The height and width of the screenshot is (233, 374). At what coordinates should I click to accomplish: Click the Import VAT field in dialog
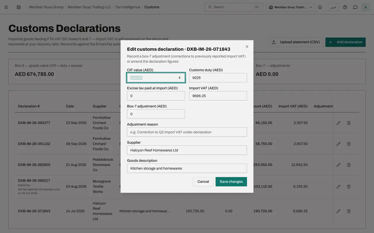218,96
